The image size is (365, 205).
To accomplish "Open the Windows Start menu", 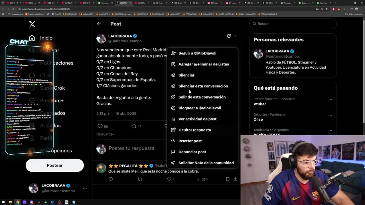I will 3,202.
